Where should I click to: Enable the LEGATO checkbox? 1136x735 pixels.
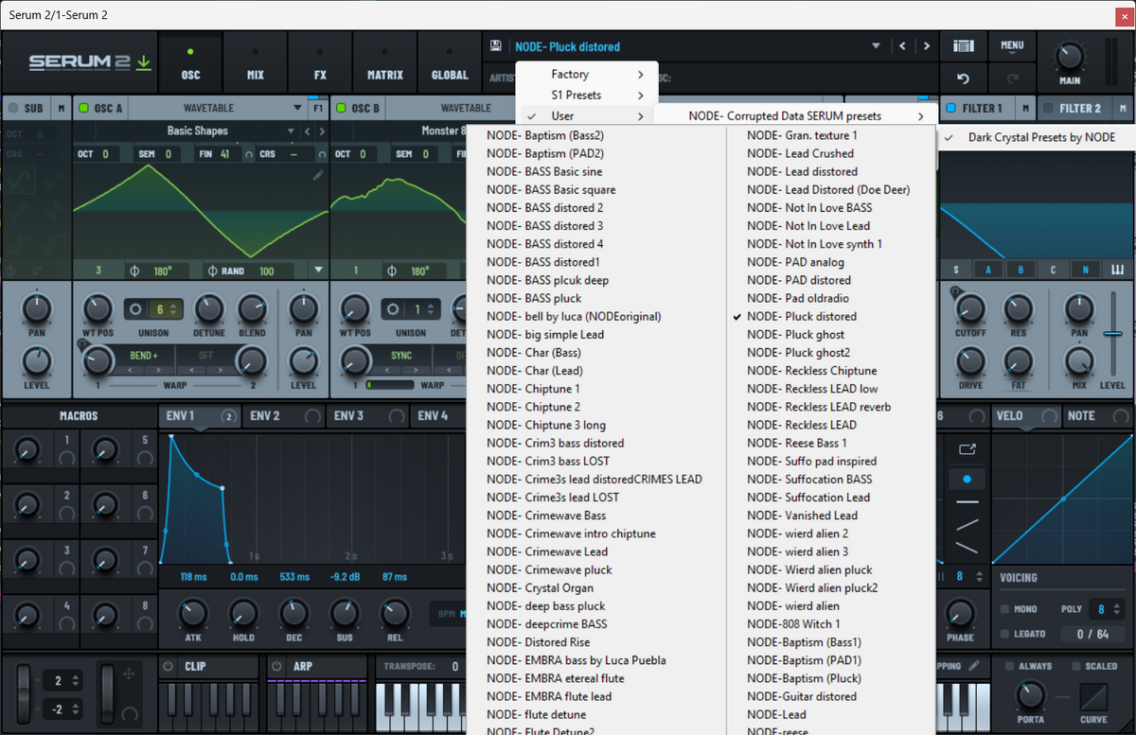click(x=1004, y=634)
